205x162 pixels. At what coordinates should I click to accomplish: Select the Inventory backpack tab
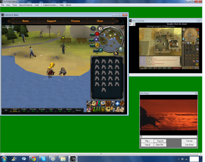click(x=108, y=103)
